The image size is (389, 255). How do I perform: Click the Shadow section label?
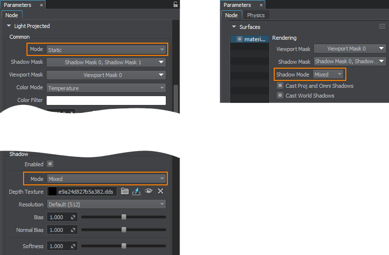click(x=19, y=154)
